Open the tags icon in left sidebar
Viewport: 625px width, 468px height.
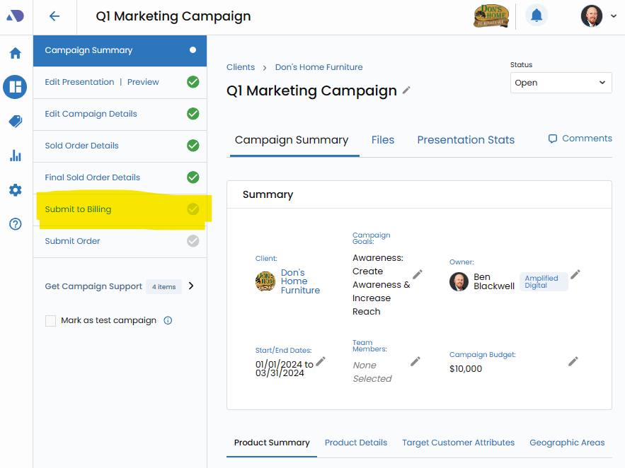point(15,122)
